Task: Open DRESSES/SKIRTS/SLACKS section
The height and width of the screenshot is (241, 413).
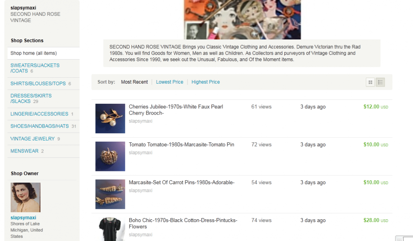Action: click(x=31, y=99)
